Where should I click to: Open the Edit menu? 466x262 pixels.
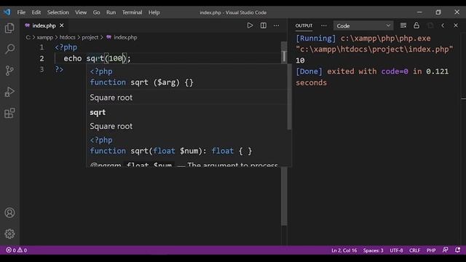point(36,12)
